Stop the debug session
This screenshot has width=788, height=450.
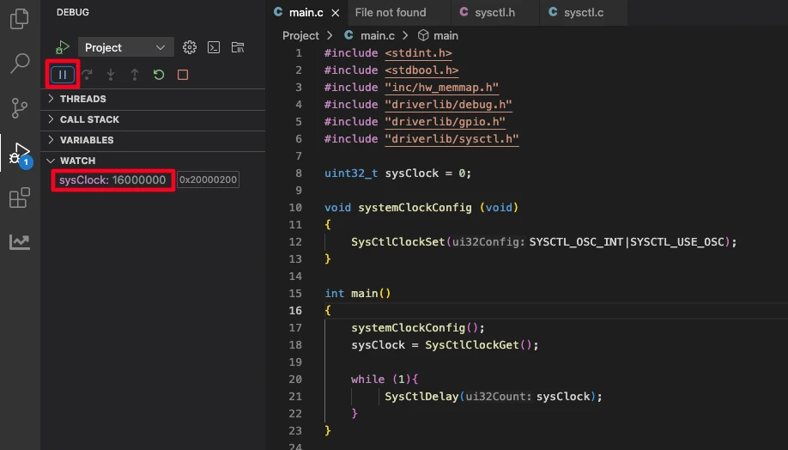pos(183,75)
